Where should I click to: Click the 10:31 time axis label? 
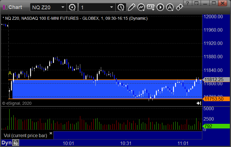(126, 143)
